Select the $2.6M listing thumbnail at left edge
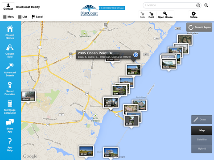The height and width of the screenshot is (160, 214). pos(28,96)
